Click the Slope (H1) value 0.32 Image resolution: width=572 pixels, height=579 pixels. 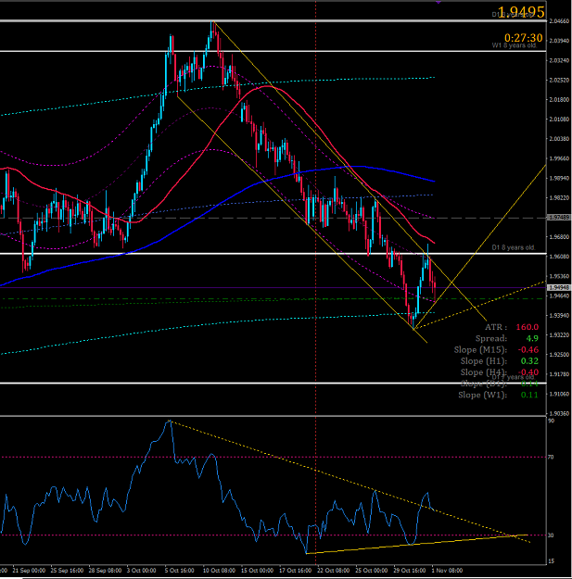529,360
